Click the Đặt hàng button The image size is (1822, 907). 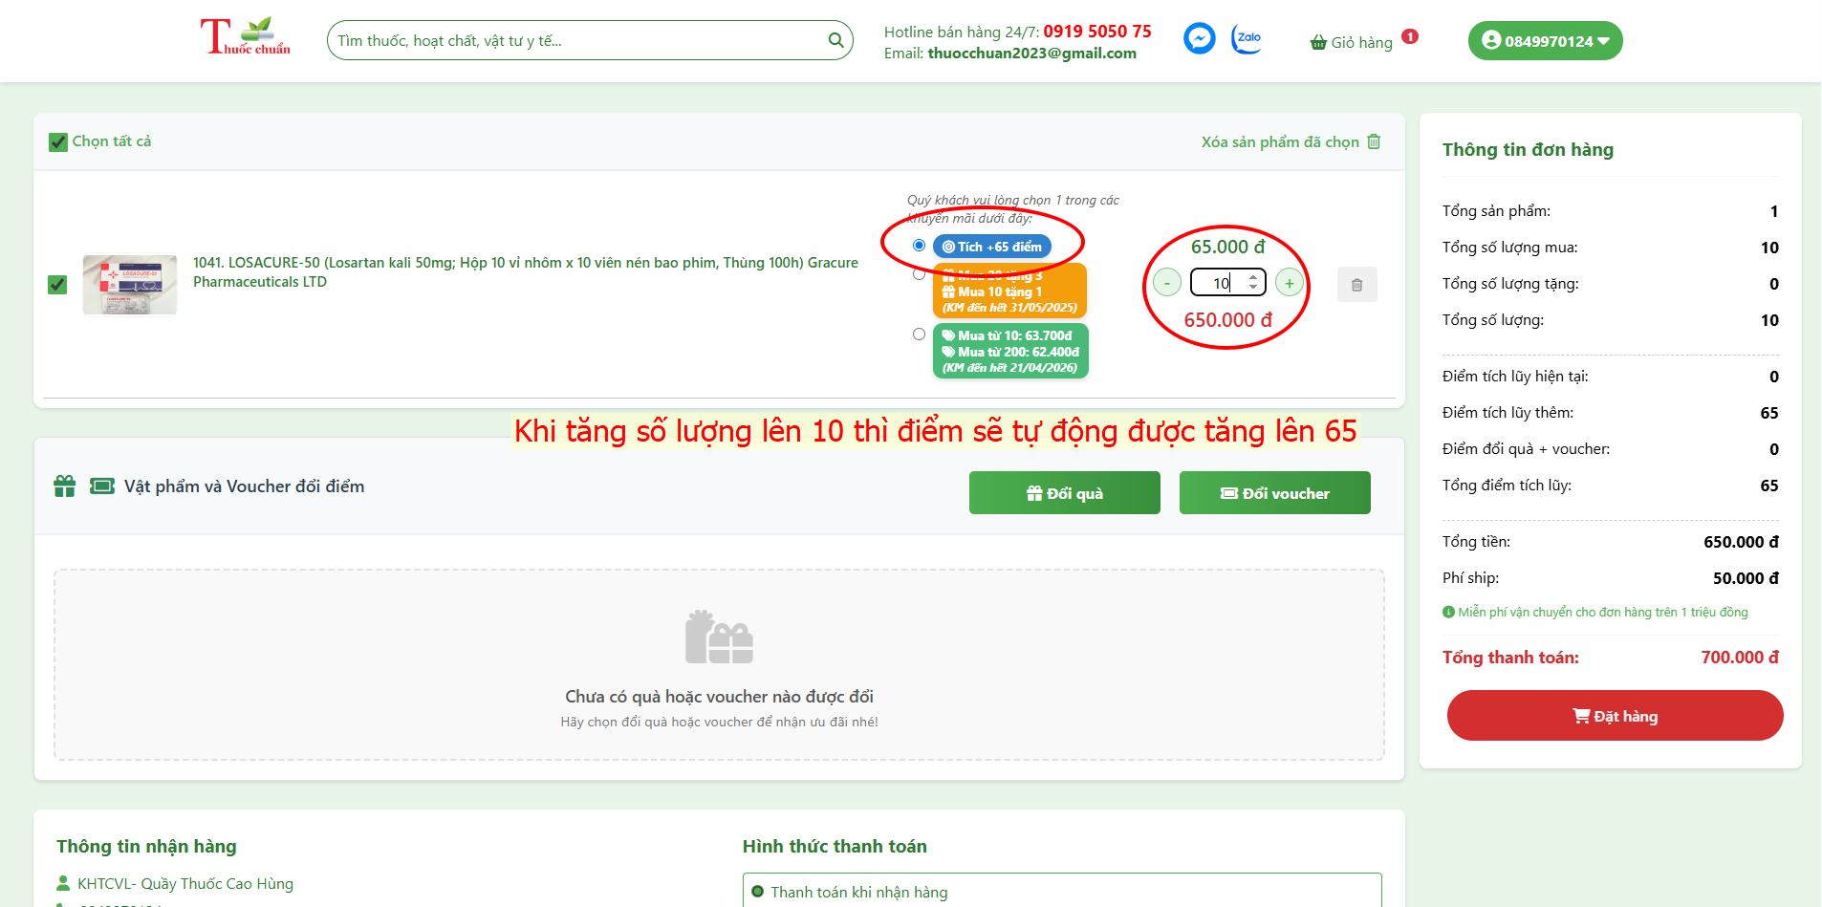click(x=1614, y=715)
